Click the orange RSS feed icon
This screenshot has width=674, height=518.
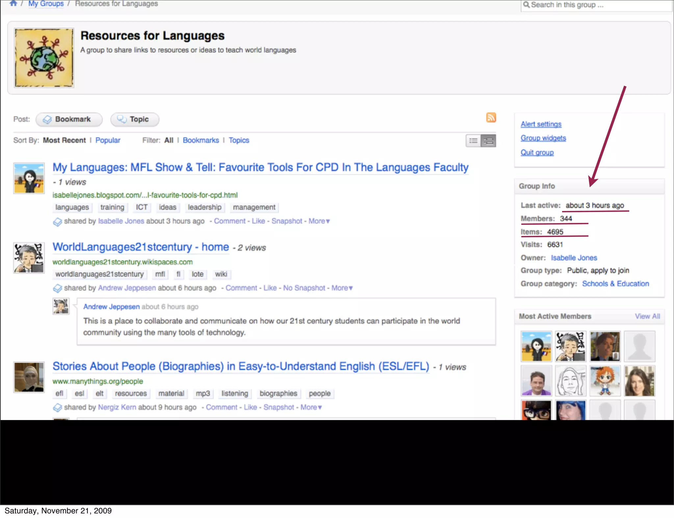(491, 117)
